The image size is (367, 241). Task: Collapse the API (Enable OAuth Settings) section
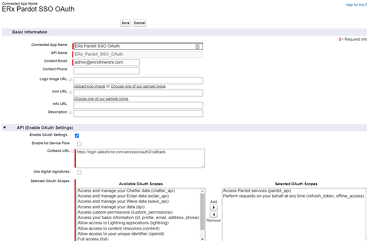5,127
